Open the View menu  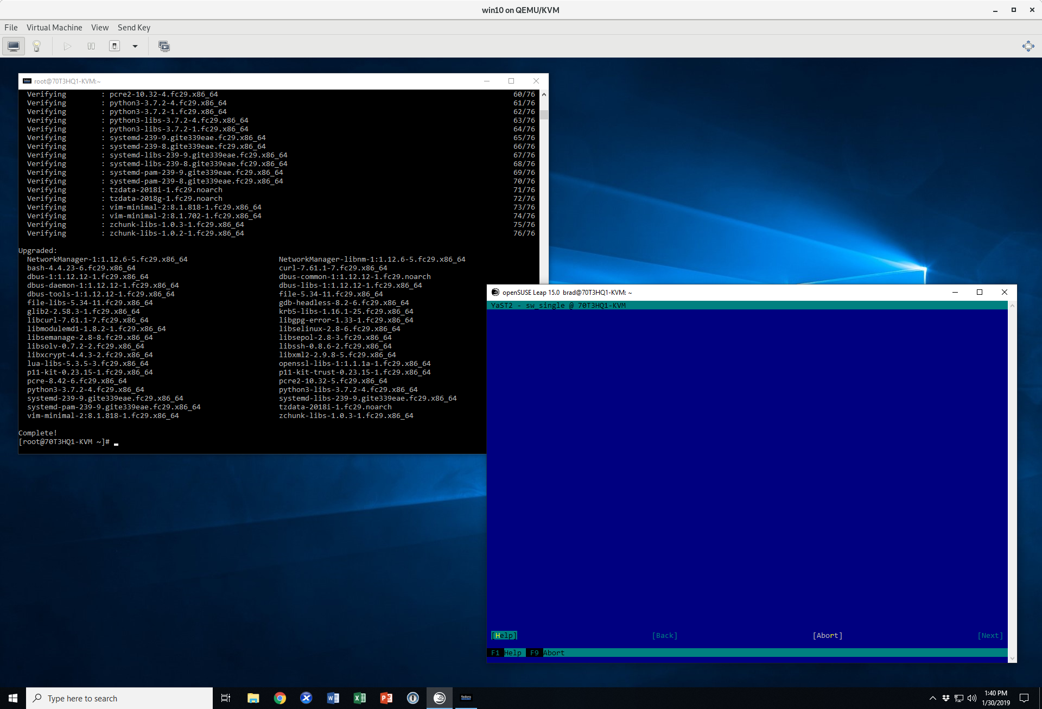(100, 28)
